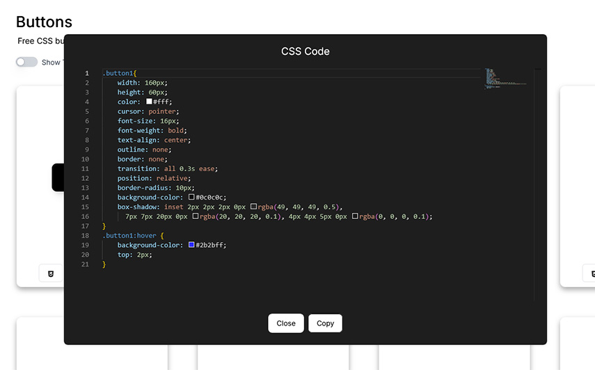Image resolution: width=595 pixels, height=370 pixels.
Task: Click the white #fff color swatch
Action: tap(149, 102)
